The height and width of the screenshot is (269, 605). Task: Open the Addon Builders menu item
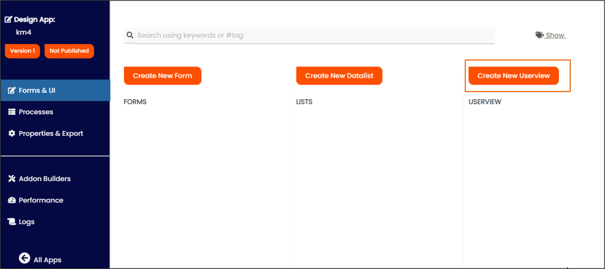55,179
